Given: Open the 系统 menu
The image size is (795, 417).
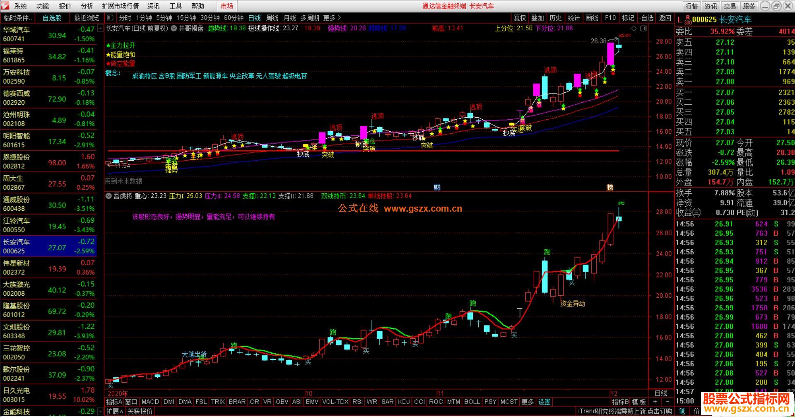Looking at the screenshot, I should (20, 6).
